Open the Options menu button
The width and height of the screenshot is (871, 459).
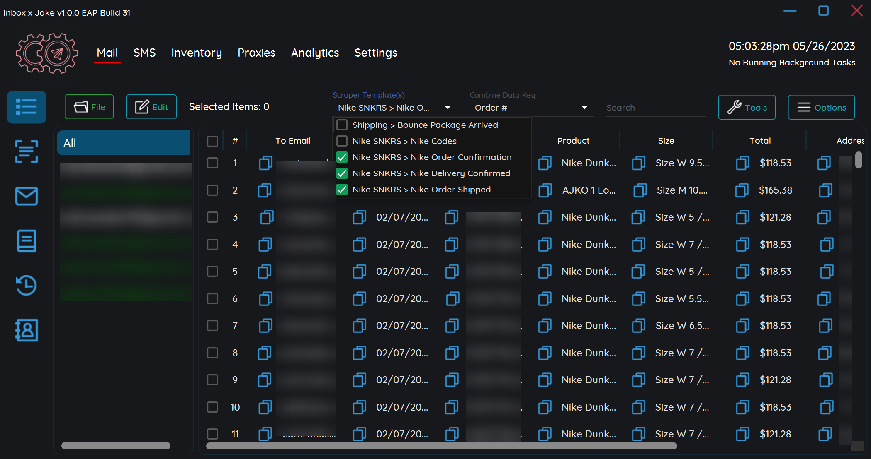821,108
